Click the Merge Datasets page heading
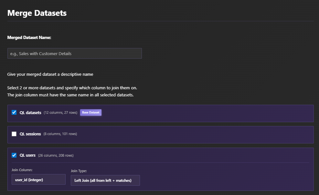The height and width of the screenshot is (195, 319). click(37, 13)
